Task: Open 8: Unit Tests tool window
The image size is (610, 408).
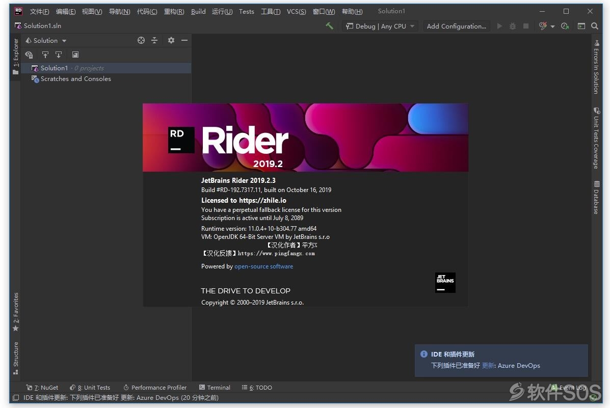Action: 90,388
